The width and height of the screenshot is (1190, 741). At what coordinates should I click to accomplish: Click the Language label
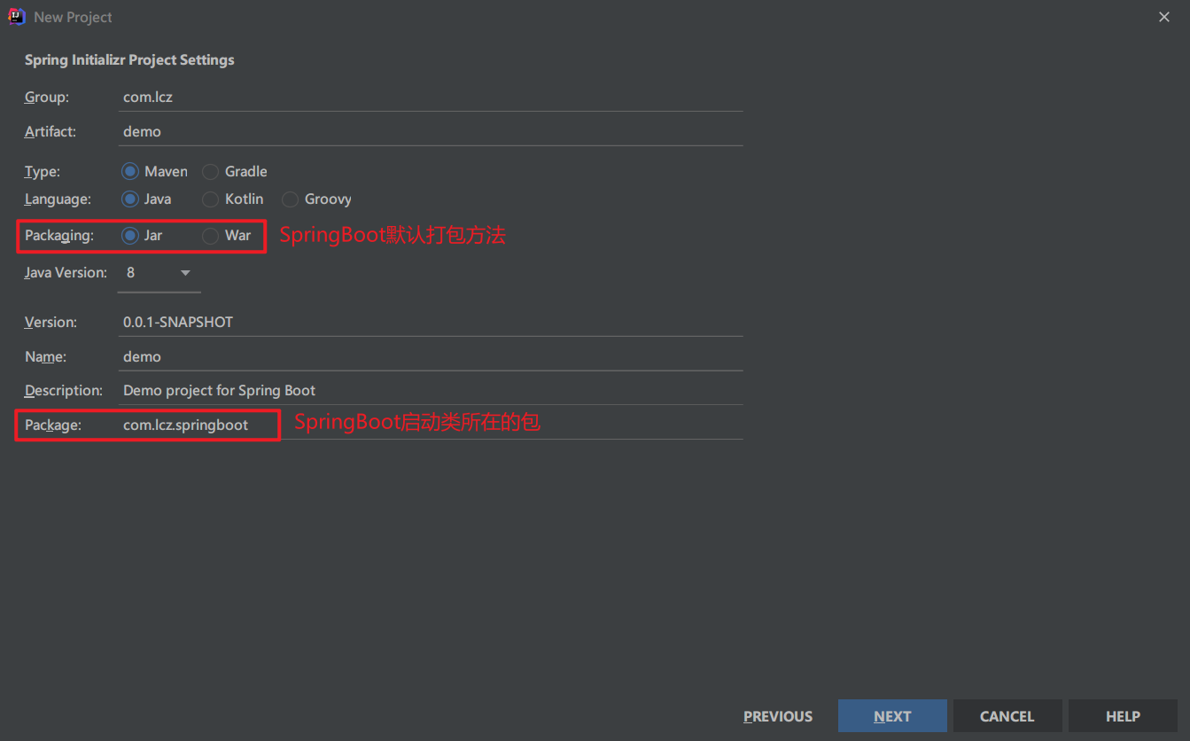[58, 199]
